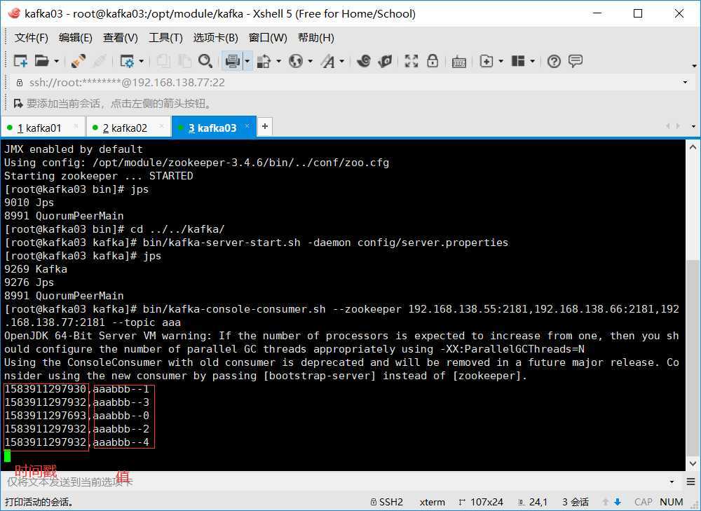Click the layout arrangement icon
The image size is (701, 511).
pos(518,61)
